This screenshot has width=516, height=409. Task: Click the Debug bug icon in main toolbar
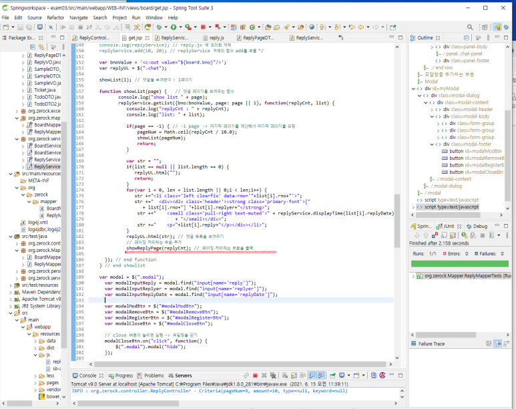[x=159, y=27]
